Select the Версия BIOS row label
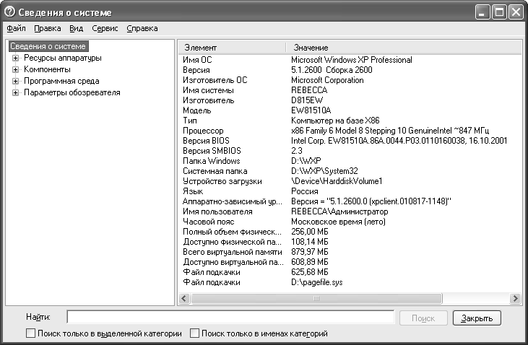 [x=206, y=141]
